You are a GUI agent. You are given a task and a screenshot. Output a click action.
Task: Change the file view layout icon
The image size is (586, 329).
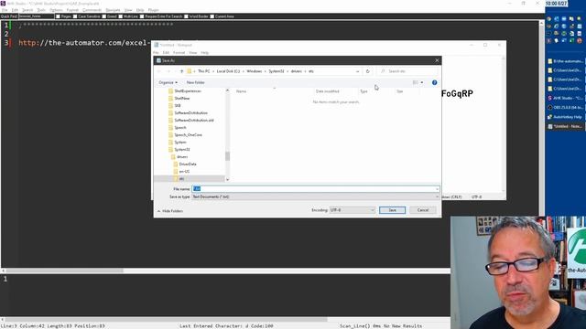pos(415,82)
